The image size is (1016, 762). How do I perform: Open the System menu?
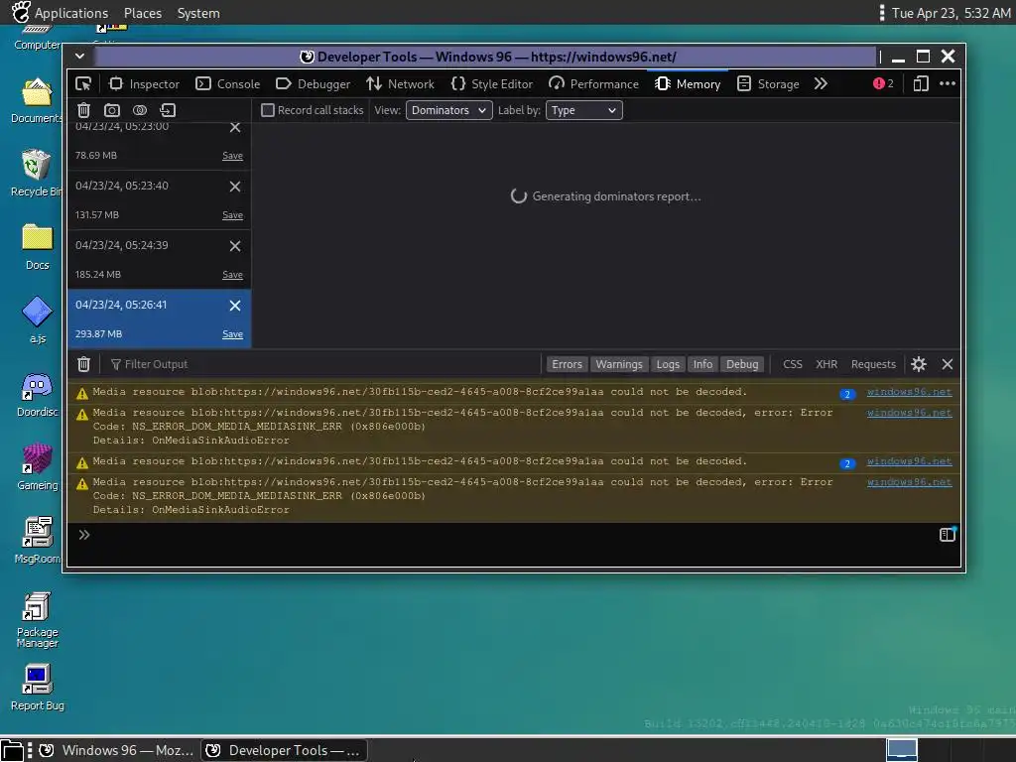[198, 13]
